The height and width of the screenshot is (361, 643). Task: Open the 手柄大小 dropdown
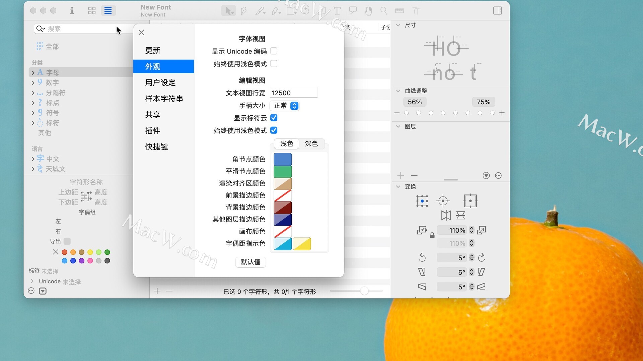[x=285, y=106]
